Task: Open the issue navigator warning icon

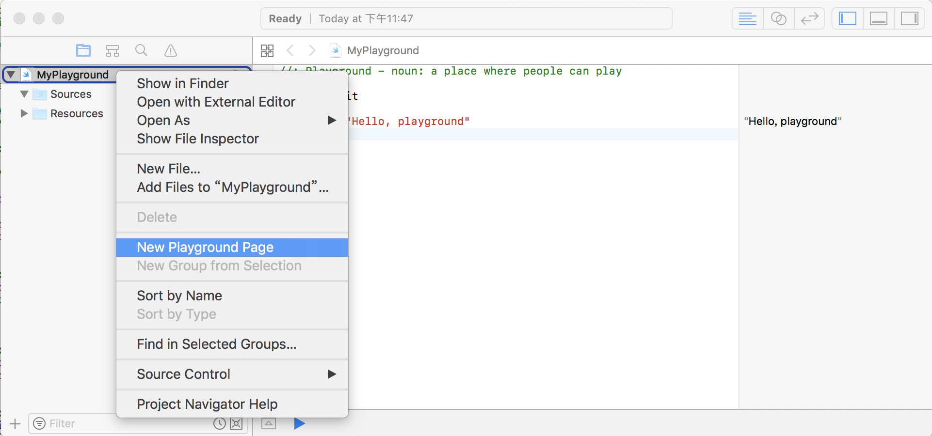Action: point(171,50)
